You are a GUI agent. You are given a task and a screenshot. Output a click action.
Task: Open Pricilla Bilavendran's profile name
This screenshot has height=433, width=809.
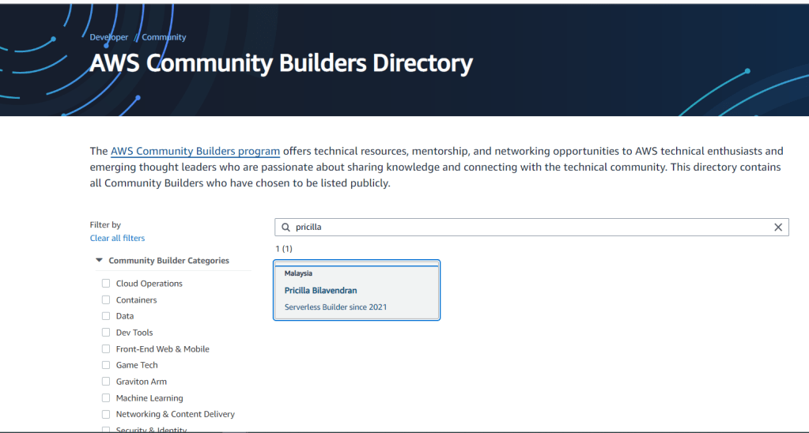tap(320, 290)
